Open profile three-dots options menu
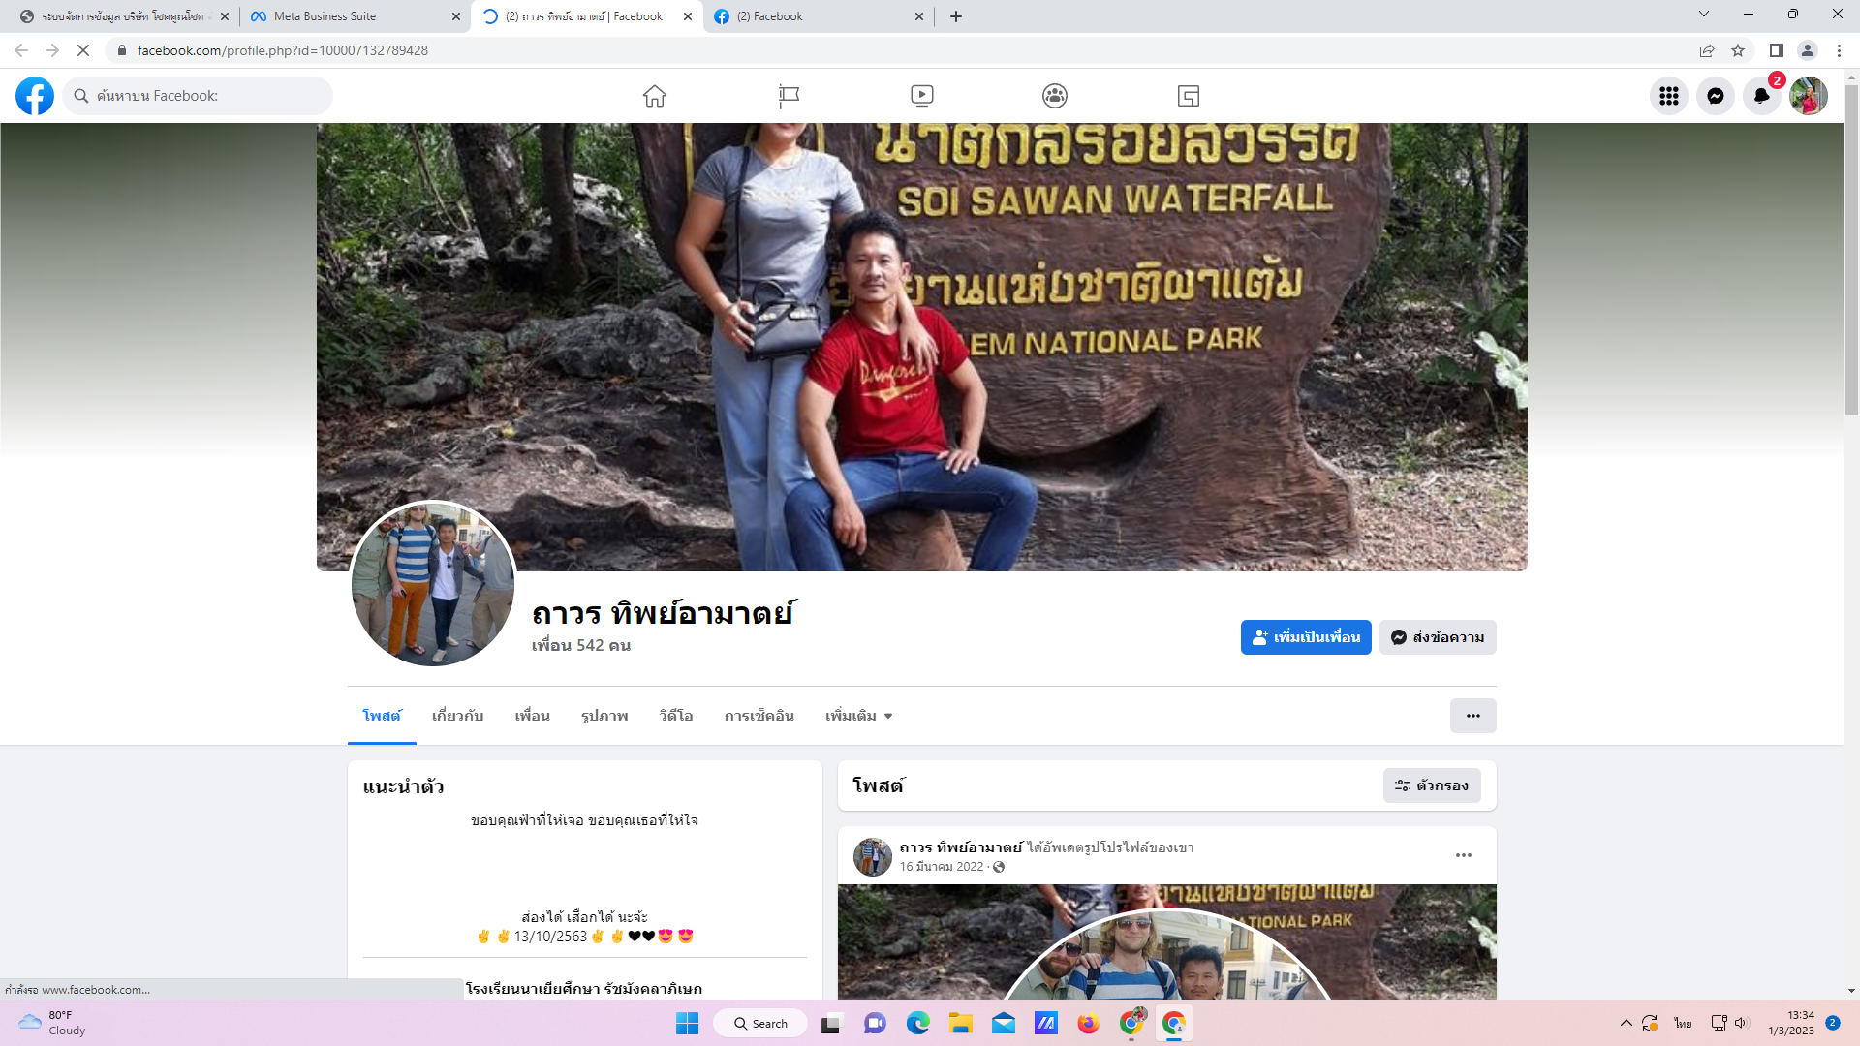Image resolution: width=1860 pixels, height=1046 pixels. pos(1472,716)
